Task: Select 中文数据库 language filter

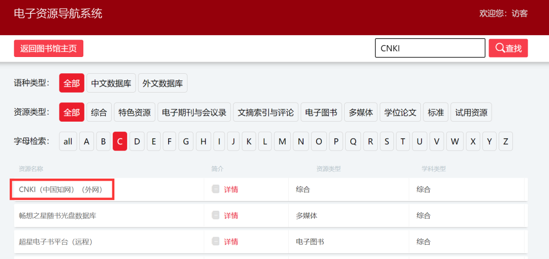Action: pyautogui.click(x=111, y=83)
